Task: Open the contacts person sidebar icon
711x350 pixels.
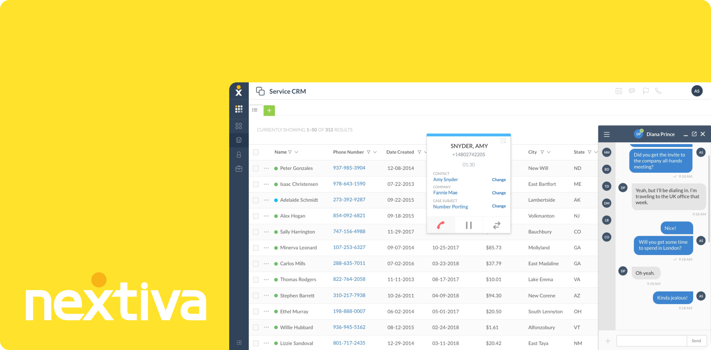Action: pos(239,154)
